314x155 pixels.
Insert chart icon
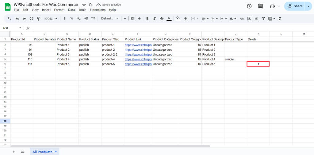tap(256, 19)
